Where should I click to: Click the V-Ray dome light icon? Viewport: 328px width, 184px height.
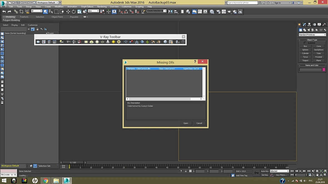point(92,42)
